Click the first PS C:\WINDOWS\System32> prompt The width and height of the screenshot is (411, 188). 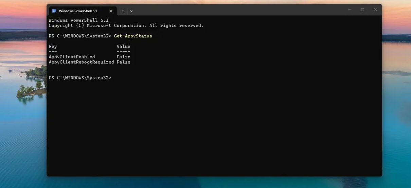point(80,36)
